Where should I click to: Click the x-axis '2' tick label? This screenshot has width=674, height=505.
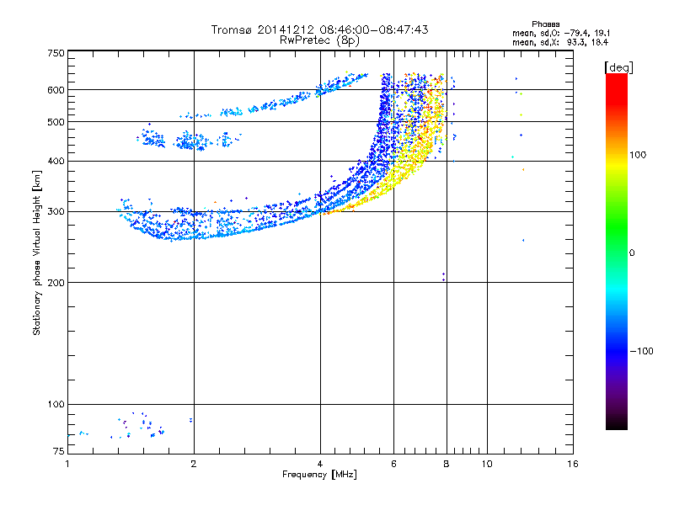[x=194, y=464]
